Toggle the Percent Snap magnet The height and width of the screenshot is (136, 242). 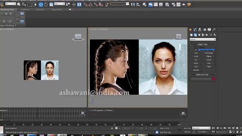coord(96,5)
